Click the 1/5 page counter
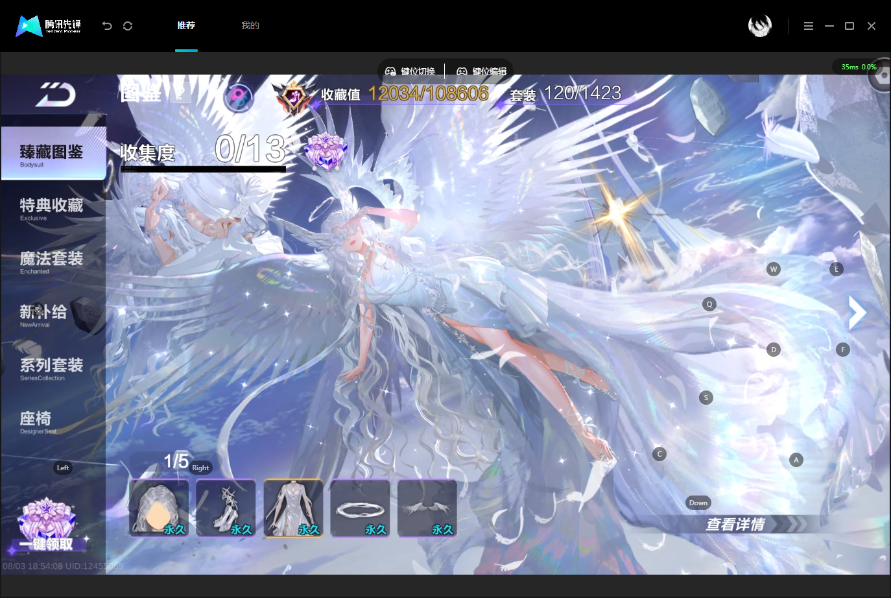The width and height of the screenshot is (891, 598). pos(176,461)
